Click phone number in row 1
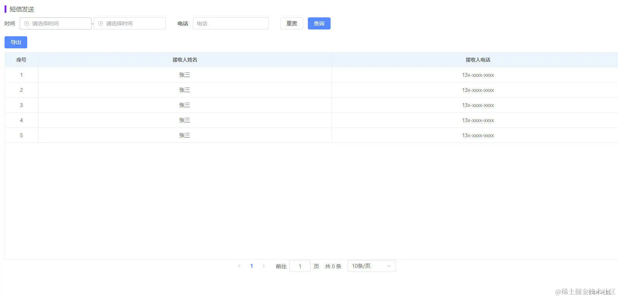This screenshot has height=298, width=618. [478, 75]
